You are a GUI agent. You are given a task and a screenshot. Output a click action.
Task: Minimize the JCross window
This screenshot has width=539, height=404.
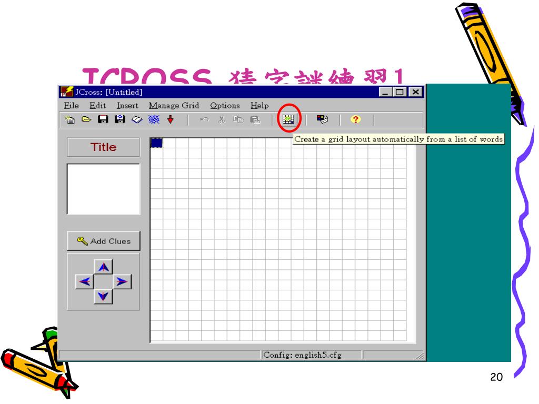coord(385,92)
